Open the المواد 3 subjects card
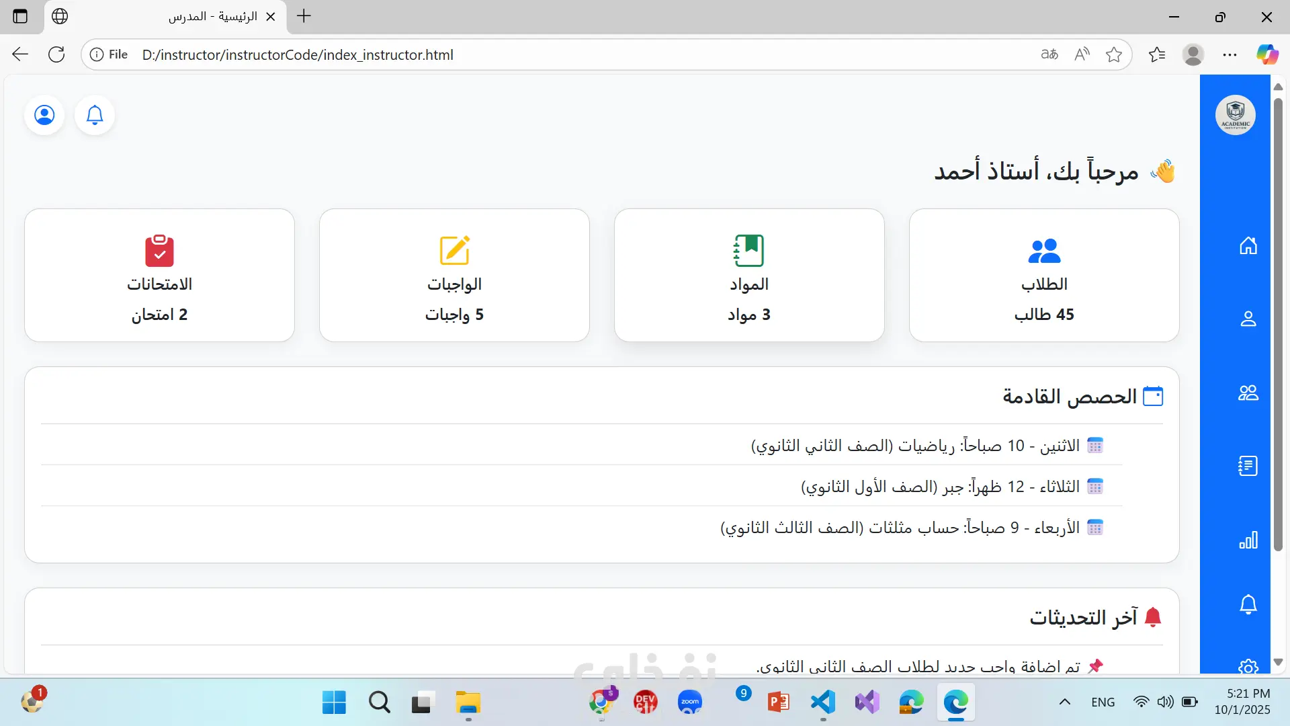 [x=748, y=276]
